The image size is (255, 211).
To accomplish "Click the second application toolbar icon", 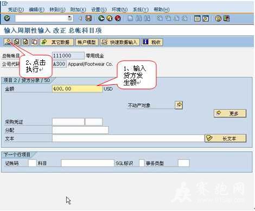I will point(17,42).
